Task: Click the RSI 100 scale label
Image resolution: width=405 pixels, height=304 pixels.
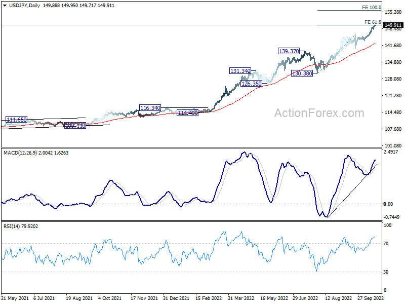Action: tap(387, 225)
